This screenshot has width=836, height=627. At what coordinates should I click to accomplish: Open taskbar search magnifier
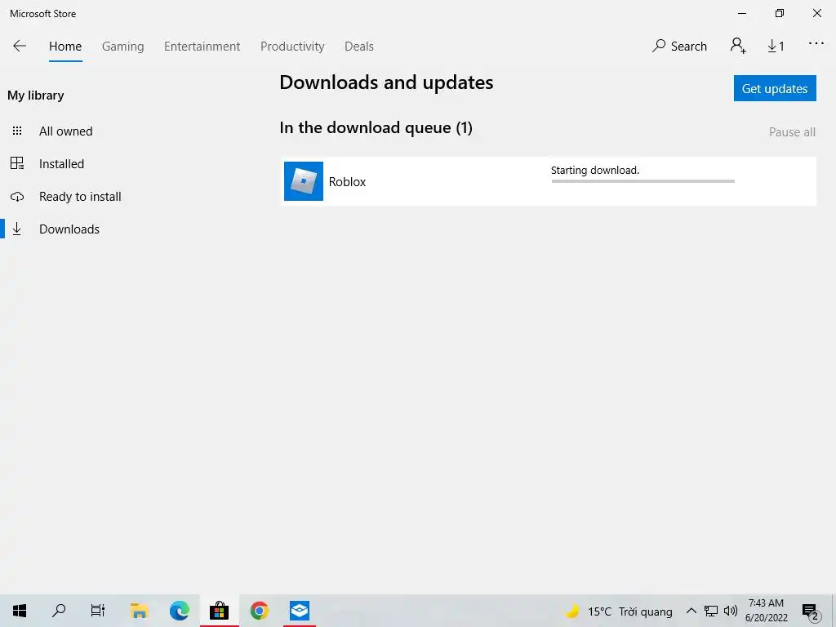coord(59,611)
